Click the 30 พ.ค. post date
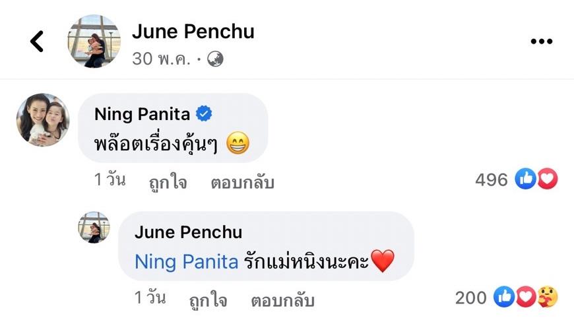This screenshot has height=322, width=574. point(162,59)
